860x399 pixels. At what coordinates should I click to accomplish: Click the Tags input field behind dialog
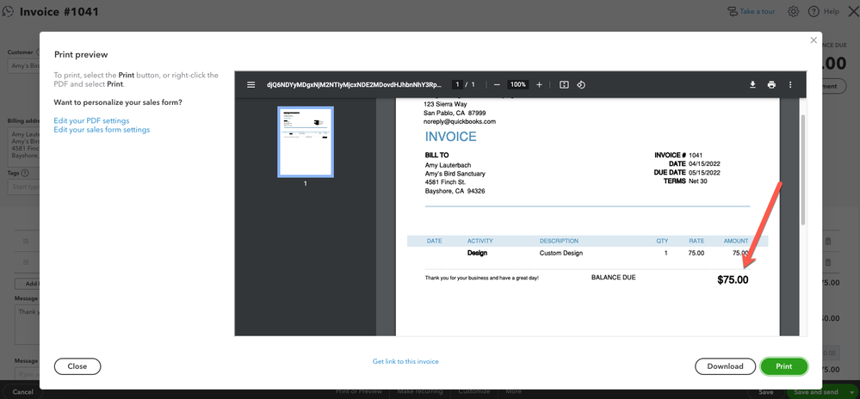point(23,187)
